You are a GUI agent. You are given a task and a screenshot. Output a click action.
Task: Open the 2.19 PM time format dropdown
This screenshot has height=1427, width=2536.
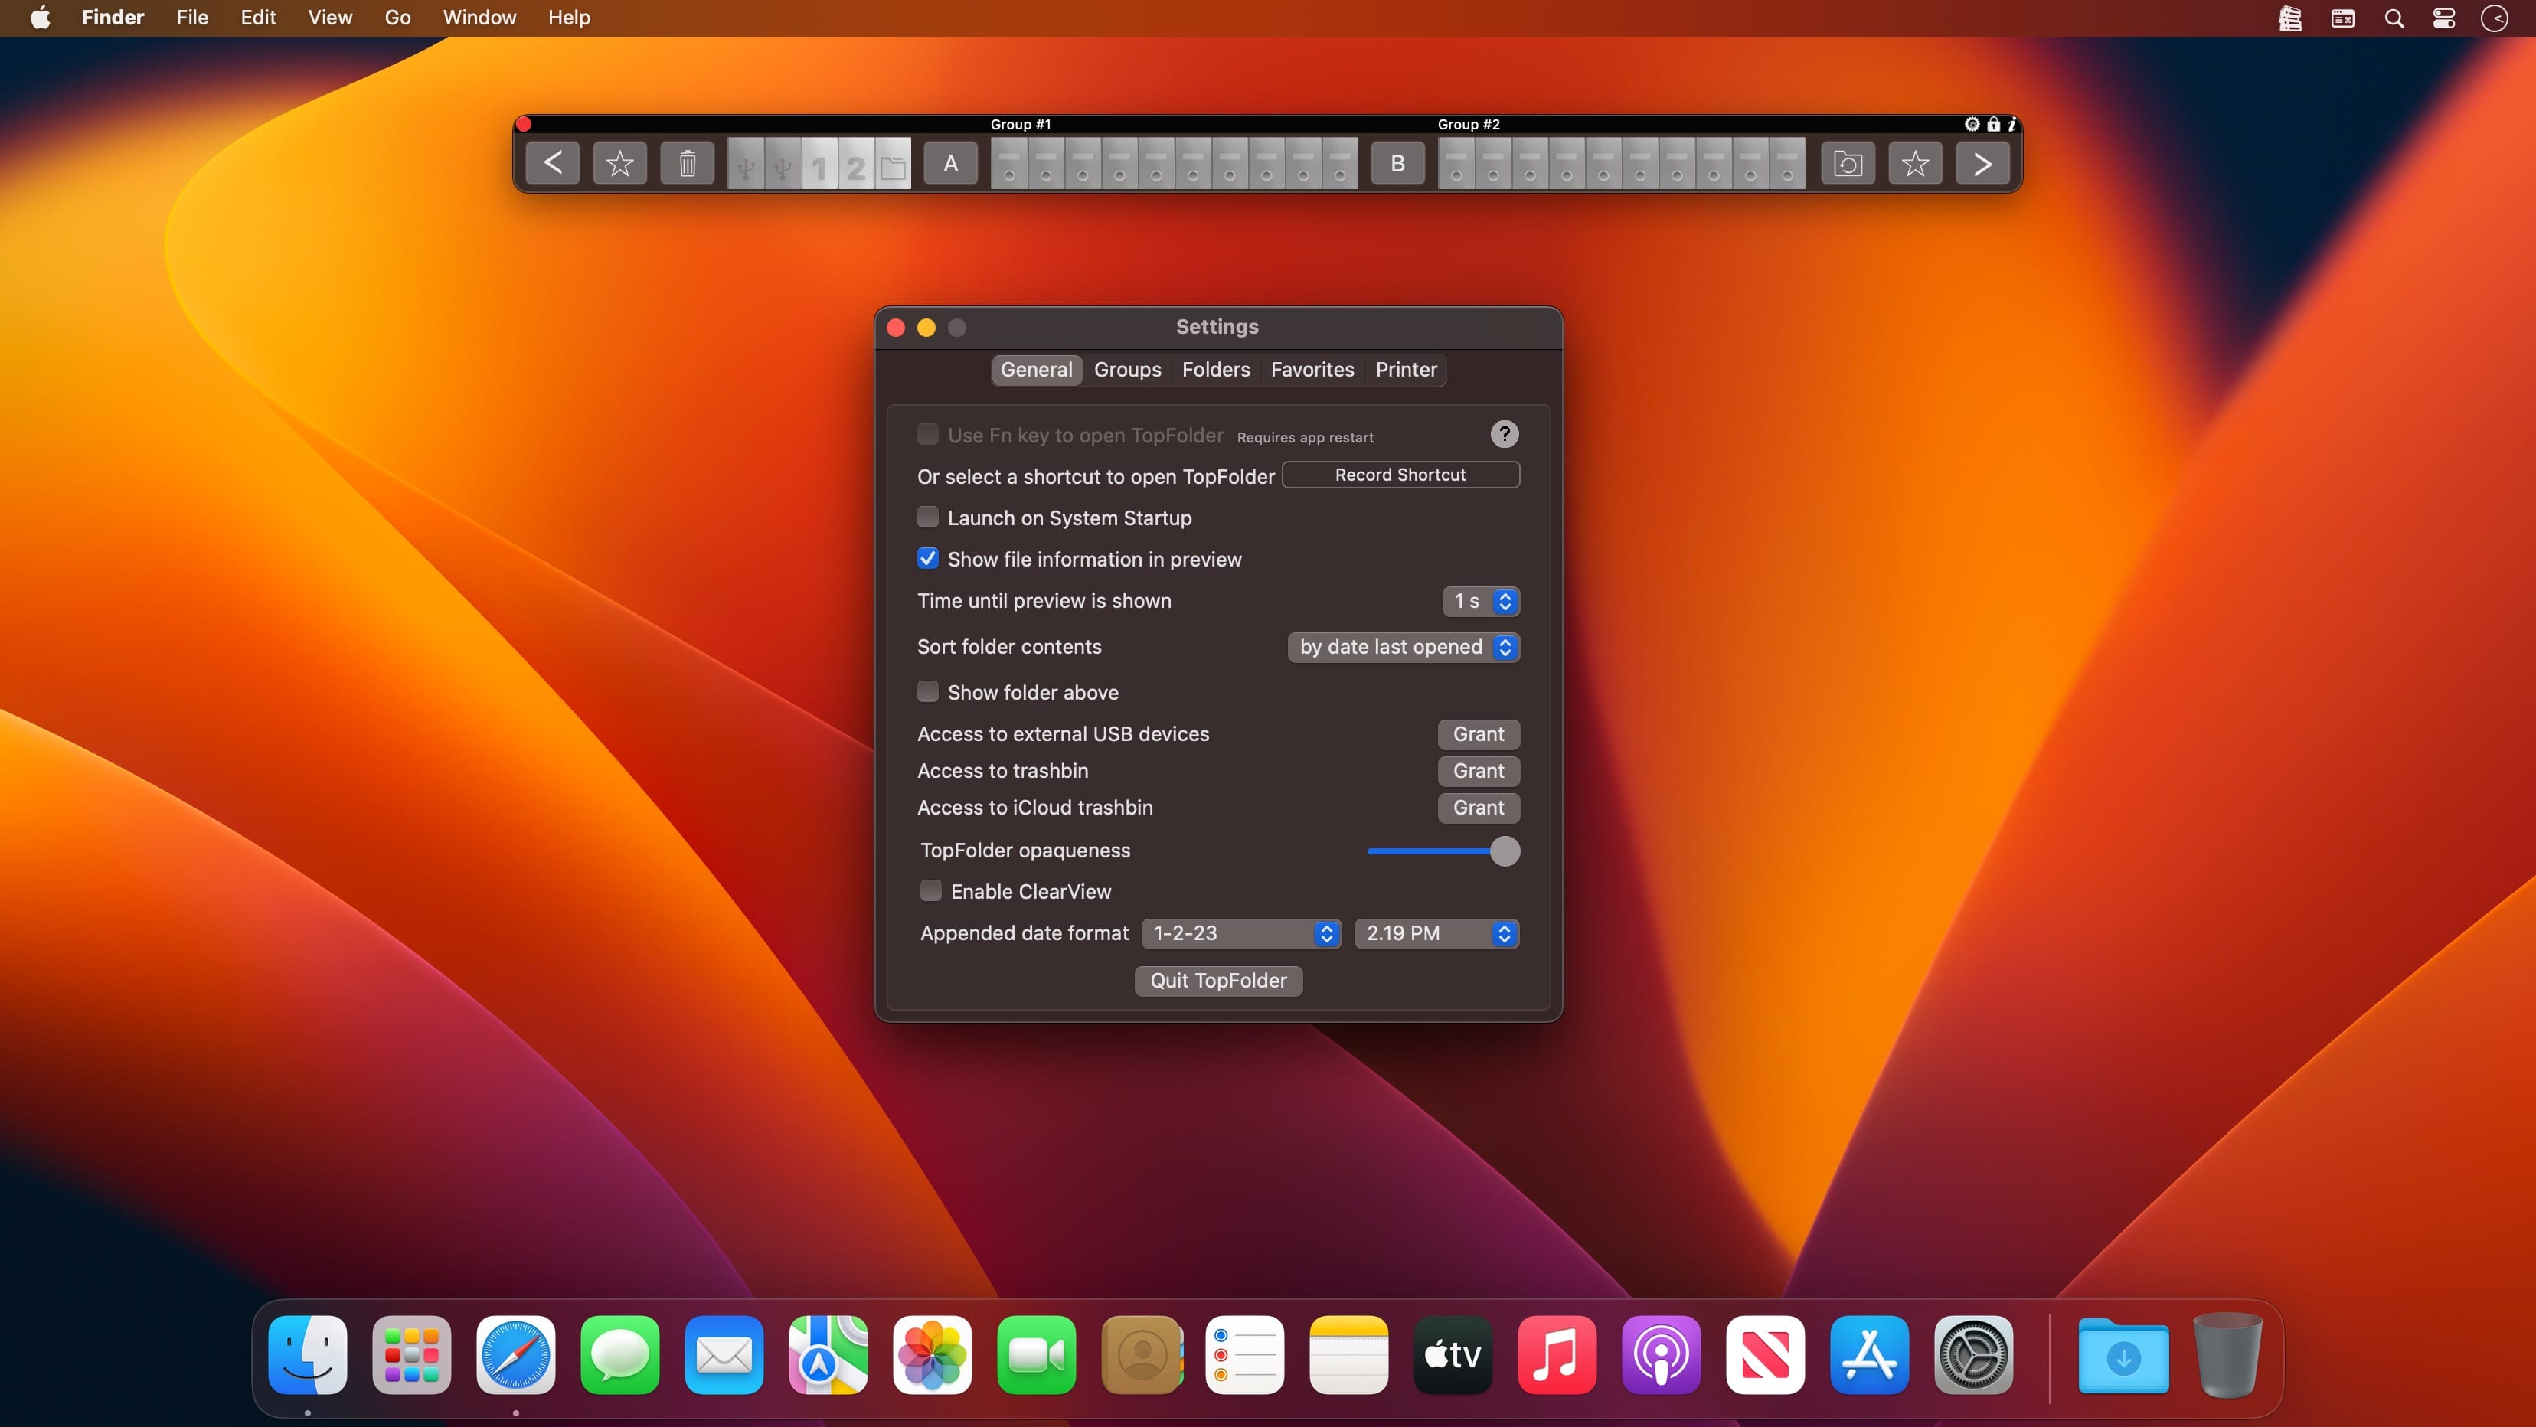pos(1436,934)
